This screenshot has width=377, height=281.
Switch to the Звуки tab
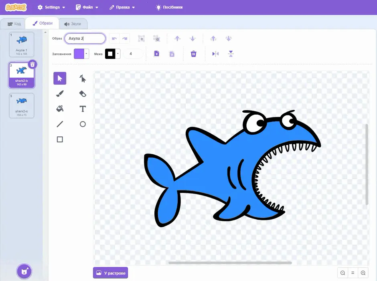point(73,24)
